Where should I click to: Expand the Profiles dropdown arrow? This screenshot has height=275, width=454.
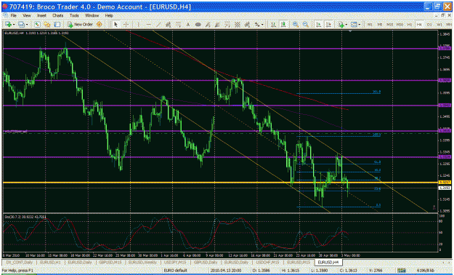tap(27, 25)
